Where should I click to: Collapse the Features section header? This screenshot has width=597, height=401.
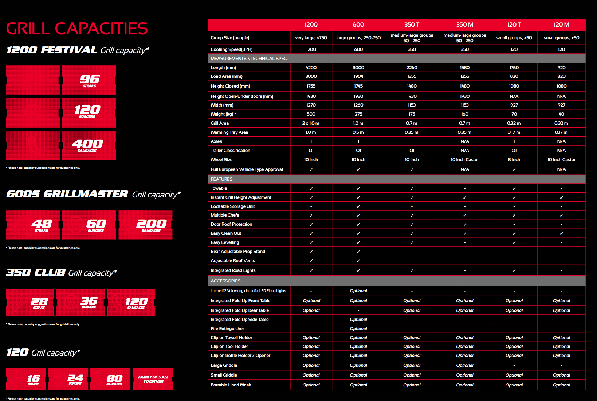click(x=221, y=179)
